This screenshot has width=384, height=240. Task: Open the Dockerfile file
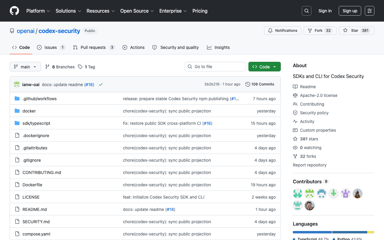point(32,185)
